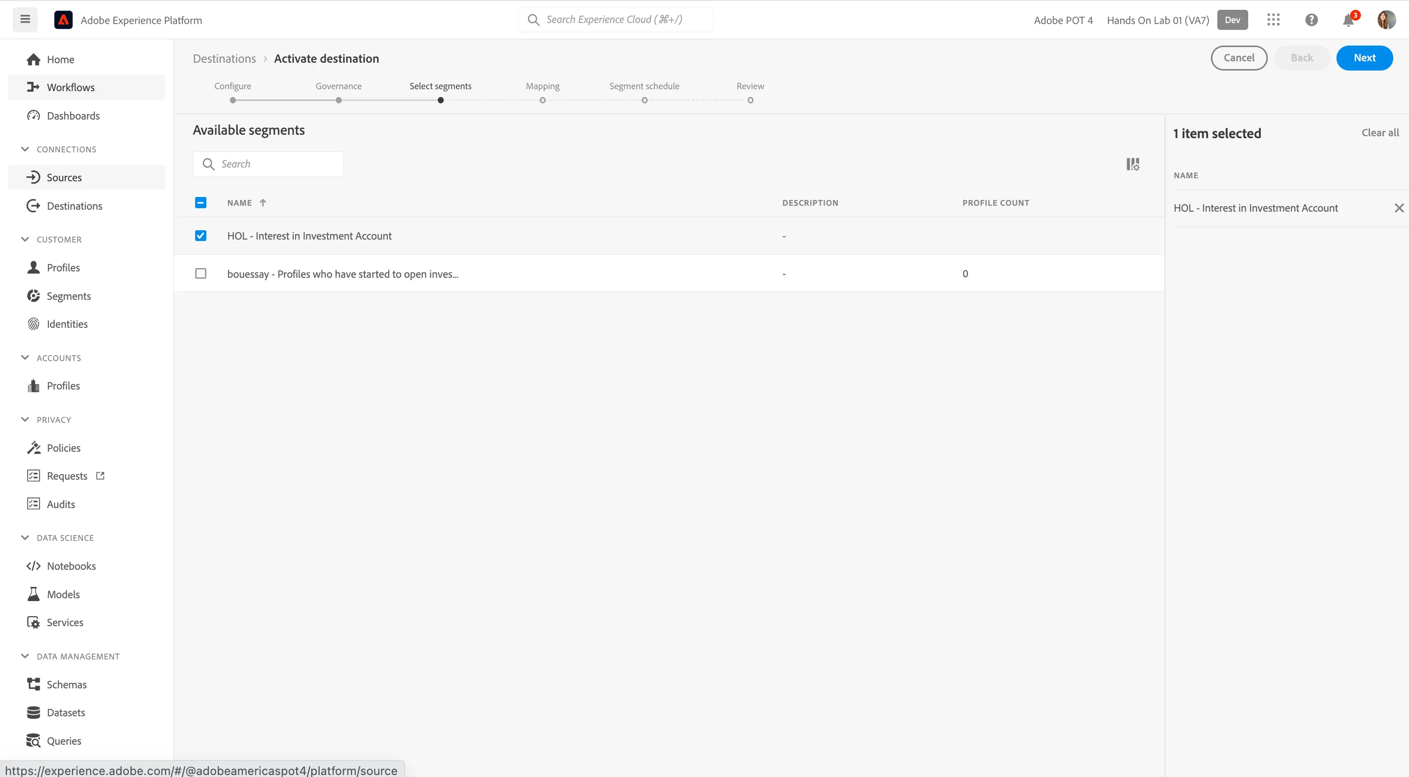Toggle the hamburger navigation menu

pyautogui.click(x=25, y=20)
